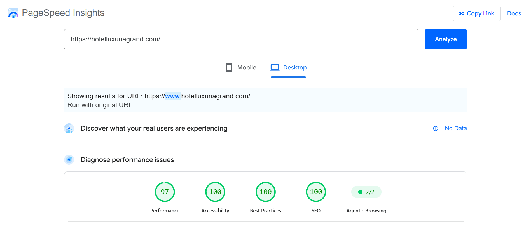Image resolution: width=531 pixels, height=244 pixels.
Task: Click the green dot in Agentic Browsing badge
Action: pos(361,192)
